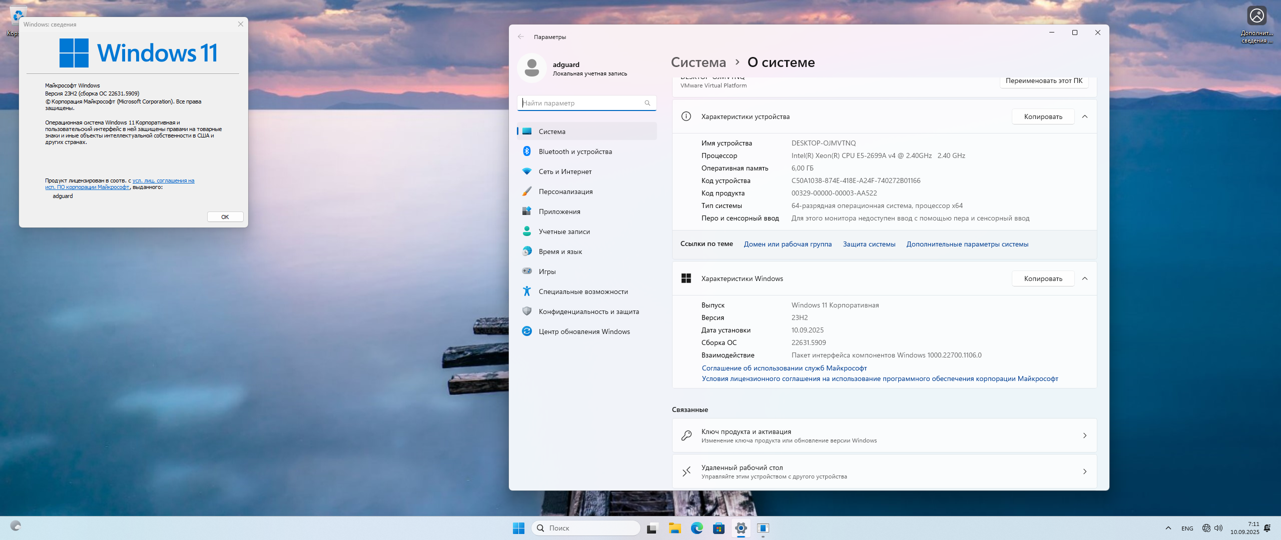Open Соглашение об использовании служб Майкрософт
The image size is (1281, 540).
point(784,368)
